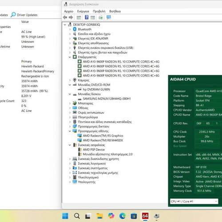
Task: Click the Scan for hardware changes monitor icon
Action: pos(109,17)
